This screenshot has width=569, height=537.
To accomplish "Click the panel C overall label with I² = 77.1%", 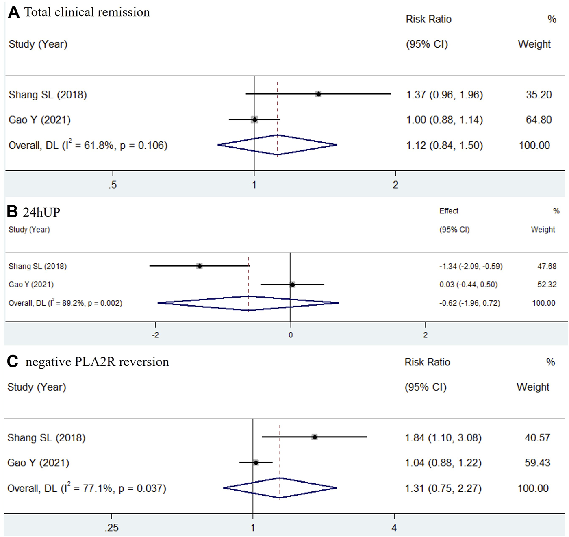I will (x=87, y=488).
